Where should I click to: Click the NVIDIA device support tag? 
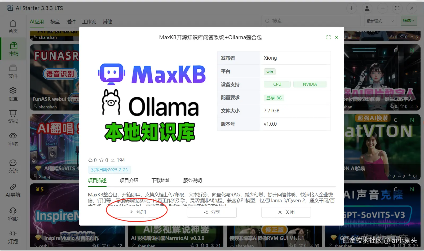pyautogui.click(x=310, y=84)
